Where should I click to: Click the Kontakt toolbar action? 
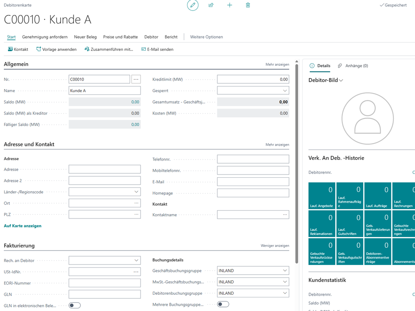[18, 50]
